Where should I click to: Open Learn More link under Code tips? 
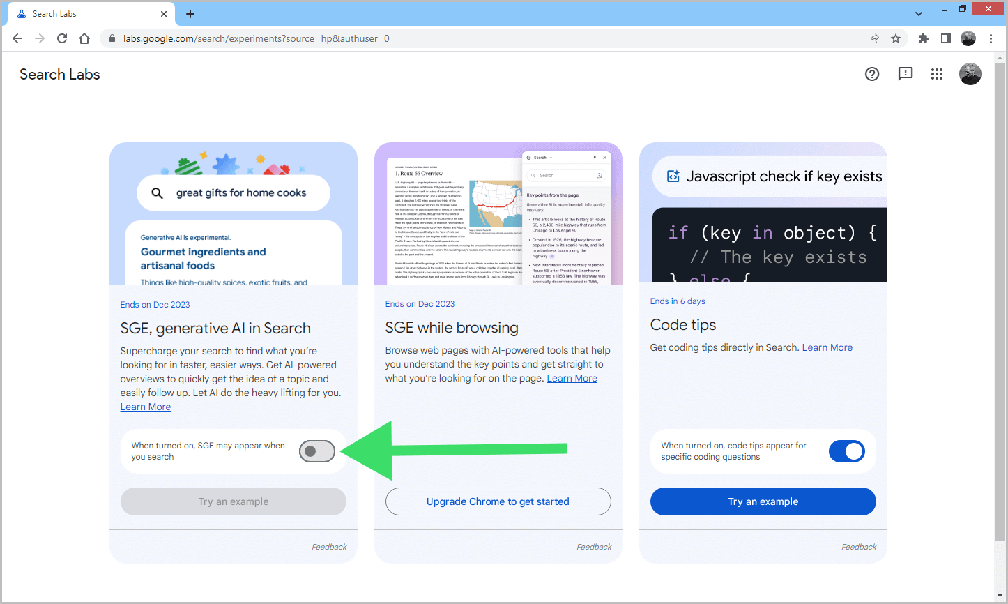827,347
